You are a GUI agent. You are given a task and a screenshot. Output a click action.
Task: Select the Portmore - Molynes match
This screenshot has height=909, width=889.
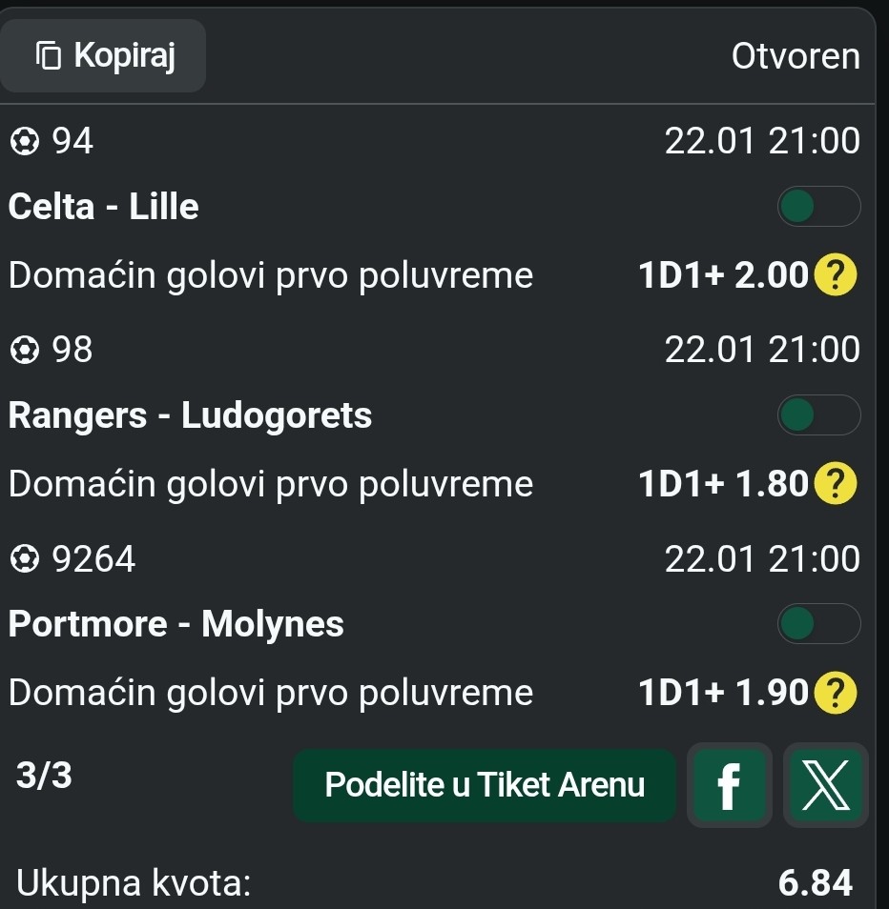point(176,624)
